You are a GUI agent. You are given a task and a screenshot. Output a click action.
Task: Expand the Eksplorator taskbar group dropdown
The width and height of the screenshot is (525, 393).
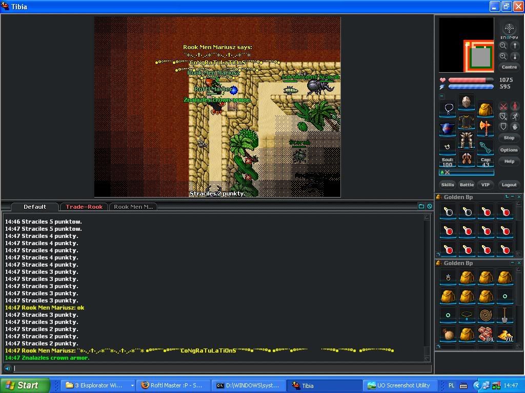[x=132, y=386]
